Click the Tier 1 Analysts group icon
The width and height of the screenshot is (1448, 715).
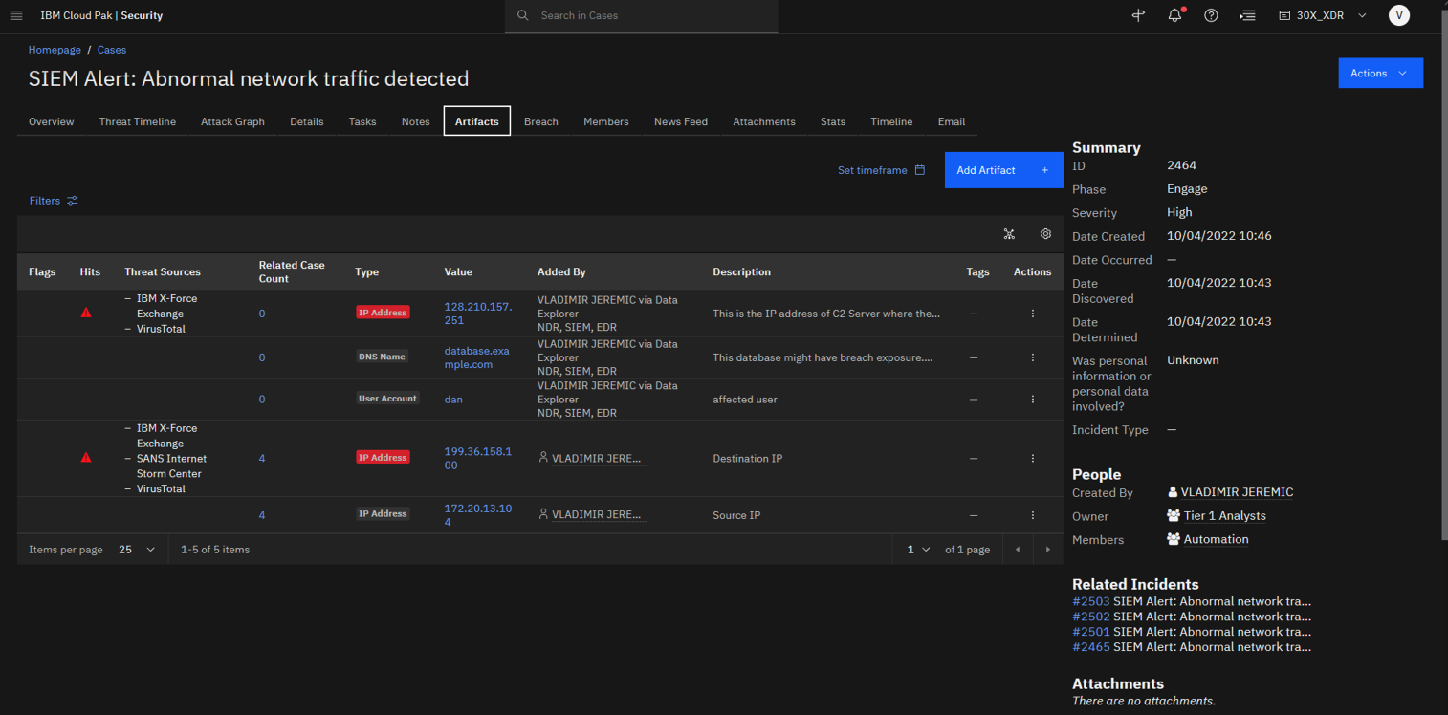pyautogui.click(x=1174, y=515)
